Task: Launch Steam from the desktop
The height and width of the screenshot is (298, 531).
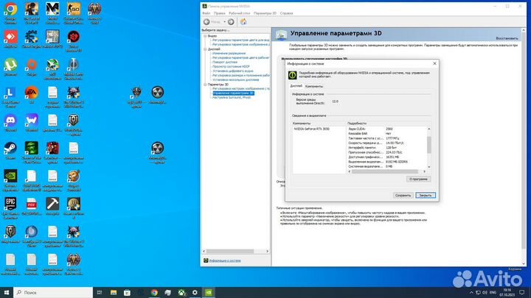Action: [x=10, y=149]
